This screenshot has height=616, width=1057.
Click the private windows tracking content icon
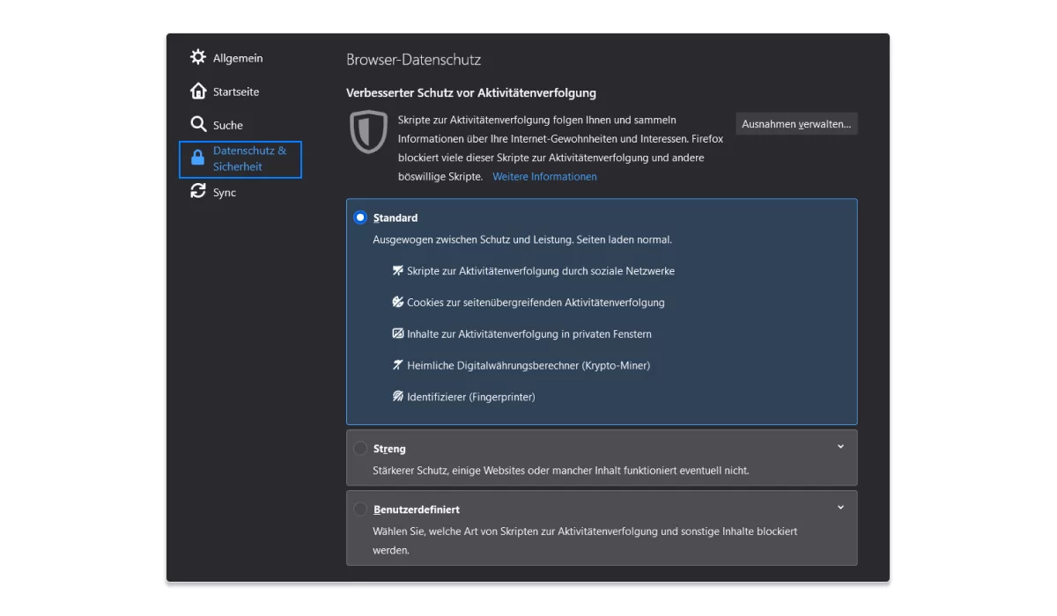(398, 334)
